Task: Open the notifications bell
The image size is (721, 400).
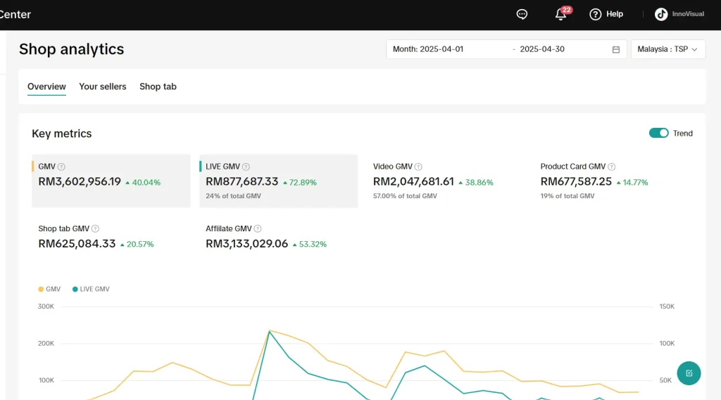Action: click(x=561, y=14)
